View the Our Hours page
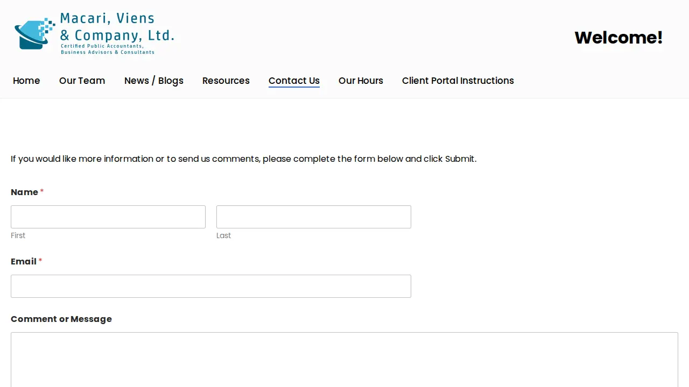 tap(361, 81)
